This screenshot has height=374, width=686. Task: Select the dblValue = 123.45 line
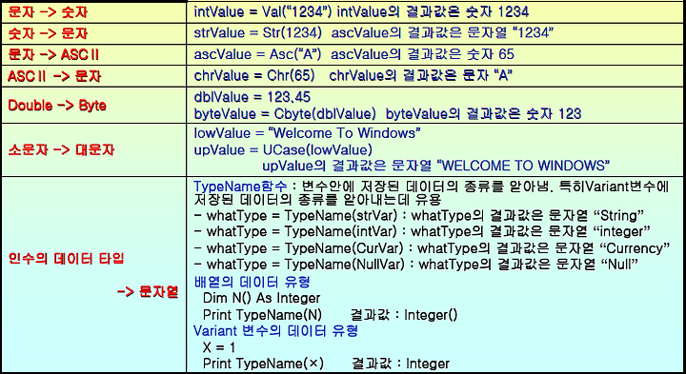pos(252,96)
